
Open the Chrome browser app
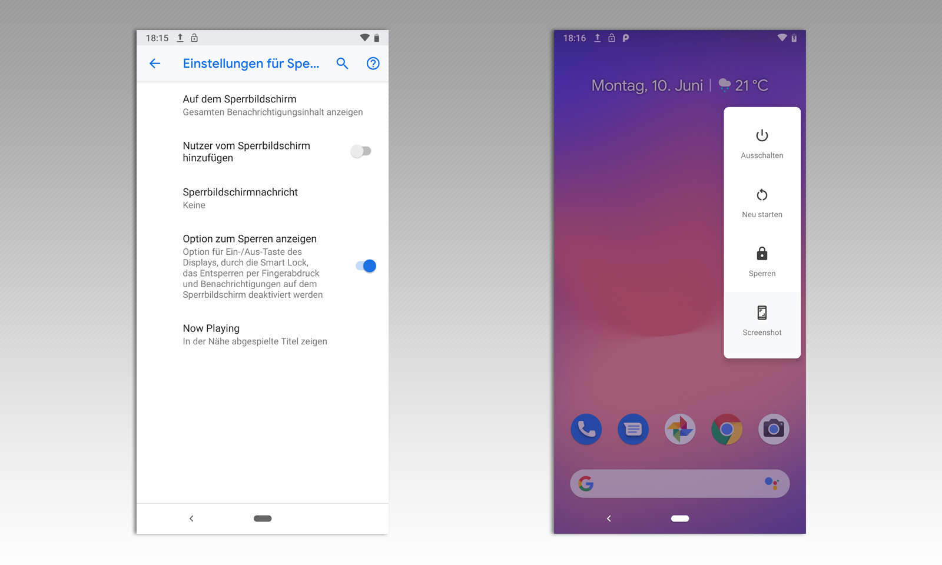tap(727, 429)
